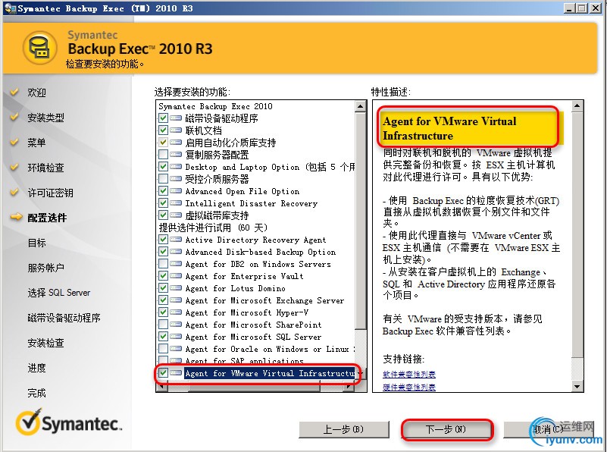Select 环境检查 step in sidebar
607x452 pixels.
tap(45, 168)
